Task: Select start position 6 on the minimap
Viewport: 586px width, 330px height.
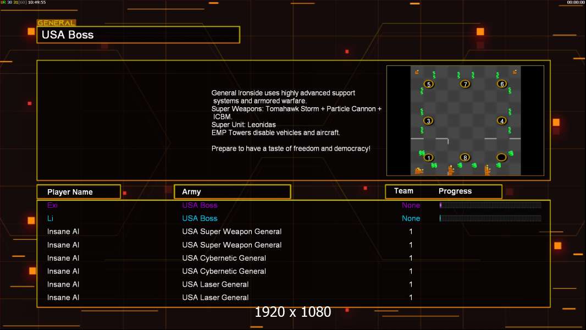Action: (501, 84)
